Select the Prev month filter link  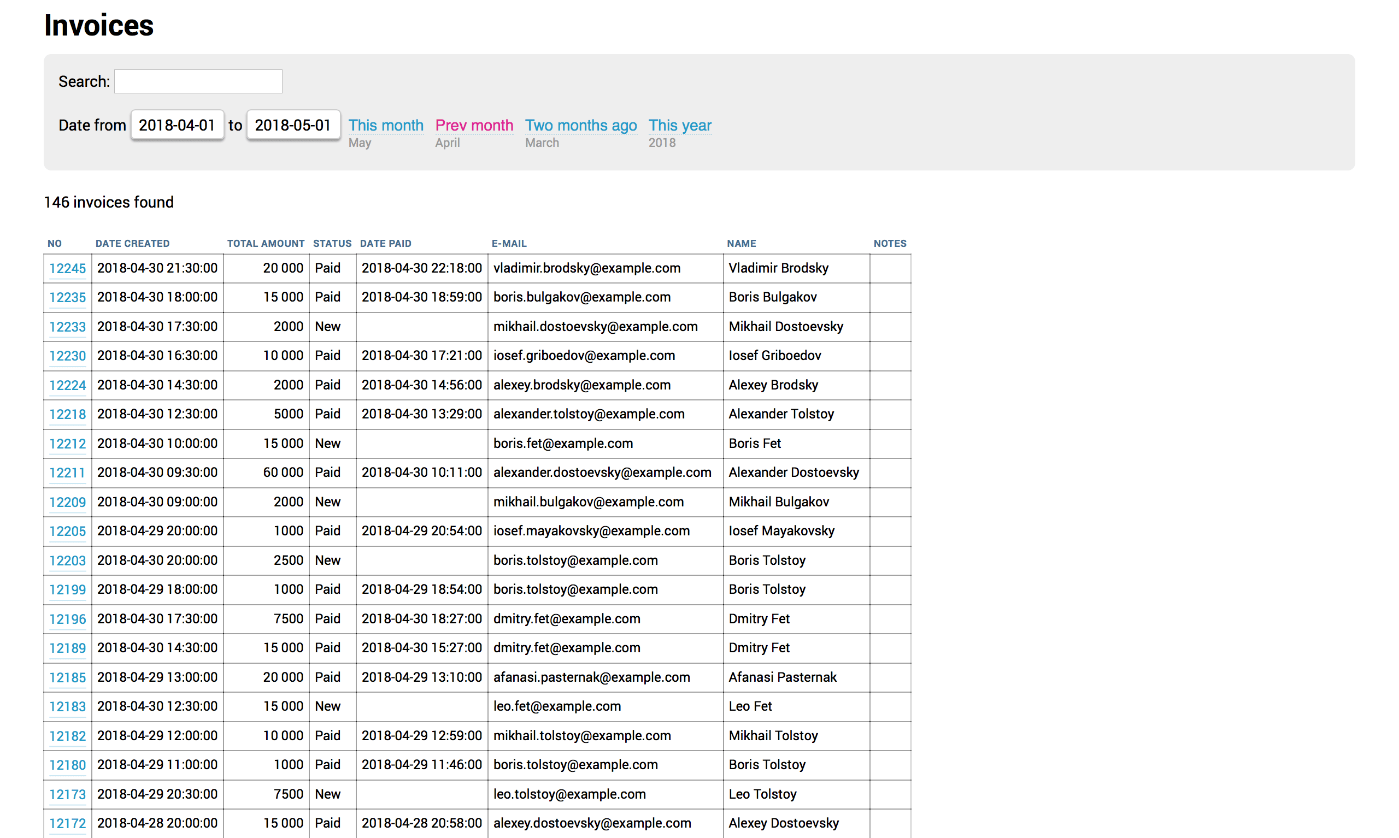(474, 125)
